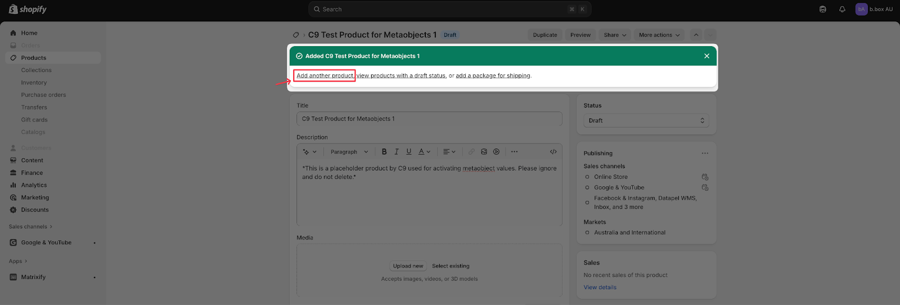Click the Add another product link

pos(325,75)
